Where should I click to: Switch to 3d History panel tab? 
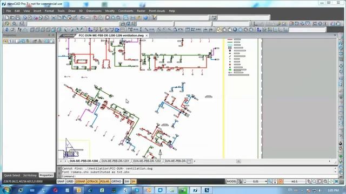30,175
